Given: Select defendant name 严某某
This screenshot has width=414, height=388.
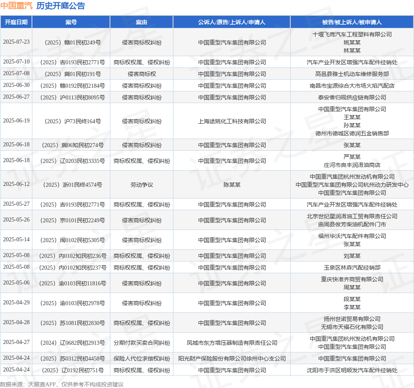Looking at the screenshot, I should [352, 157].
